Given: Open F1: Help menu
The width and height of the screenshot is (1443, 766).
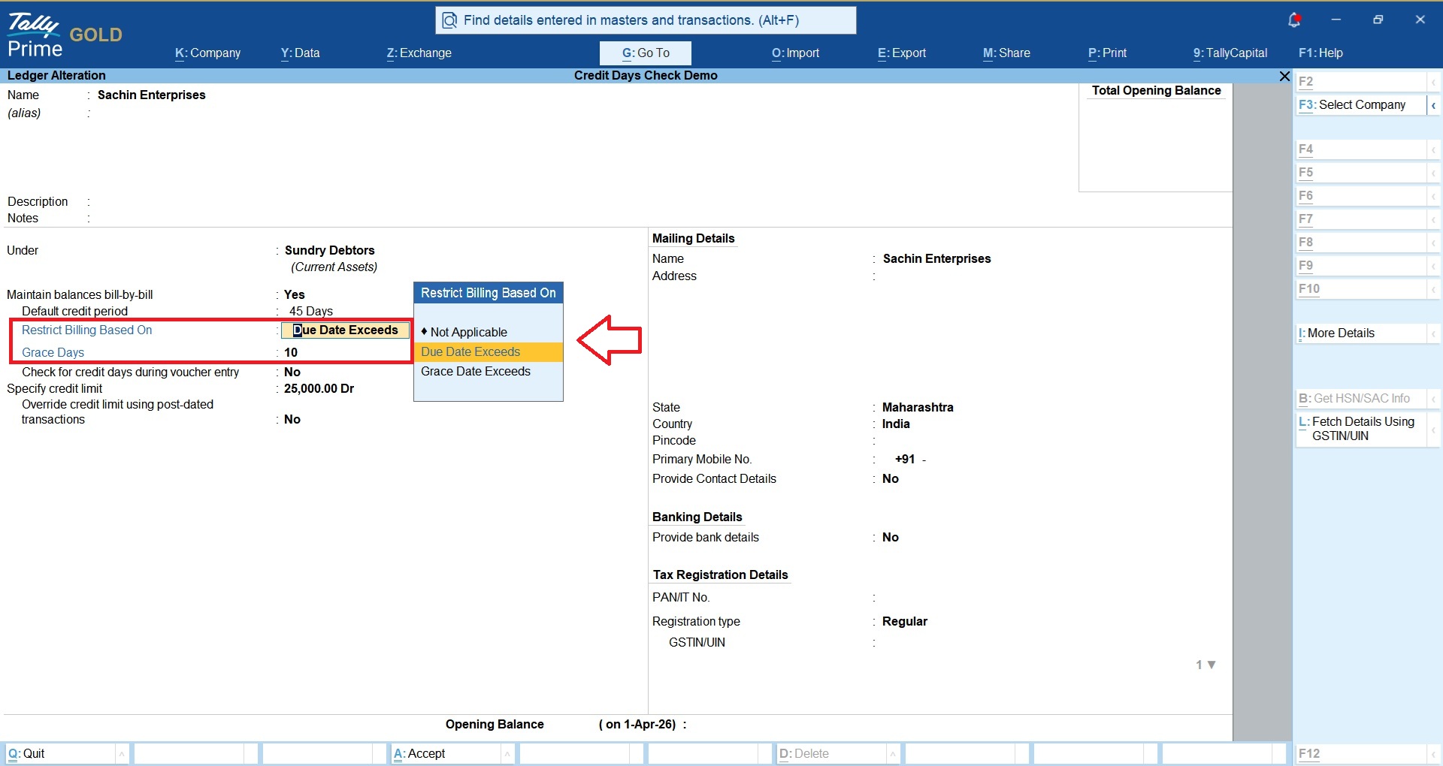Looking at the screenshot, I should (x=1320, y=53).
